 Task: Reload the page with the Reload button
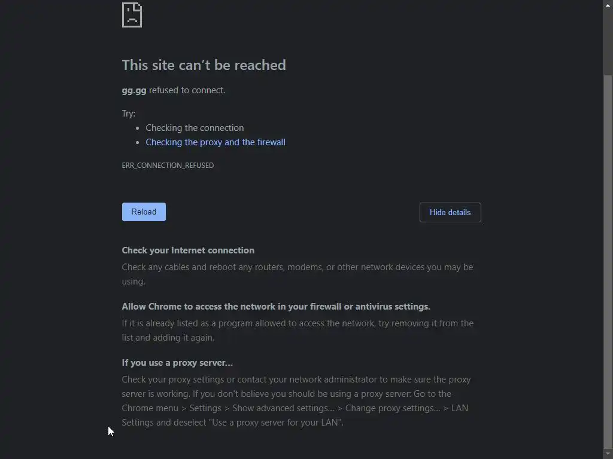click(x=144, y=212)
